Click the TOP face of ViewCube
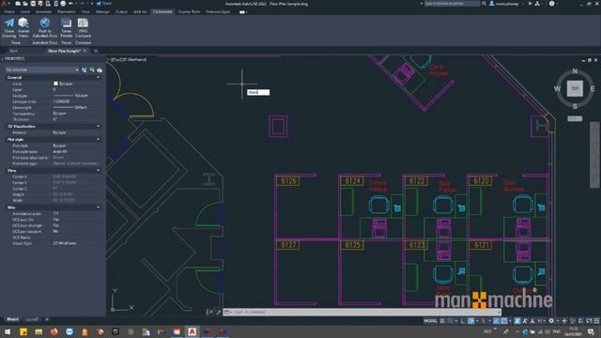The image size is (601, 338). click(575, 88)
